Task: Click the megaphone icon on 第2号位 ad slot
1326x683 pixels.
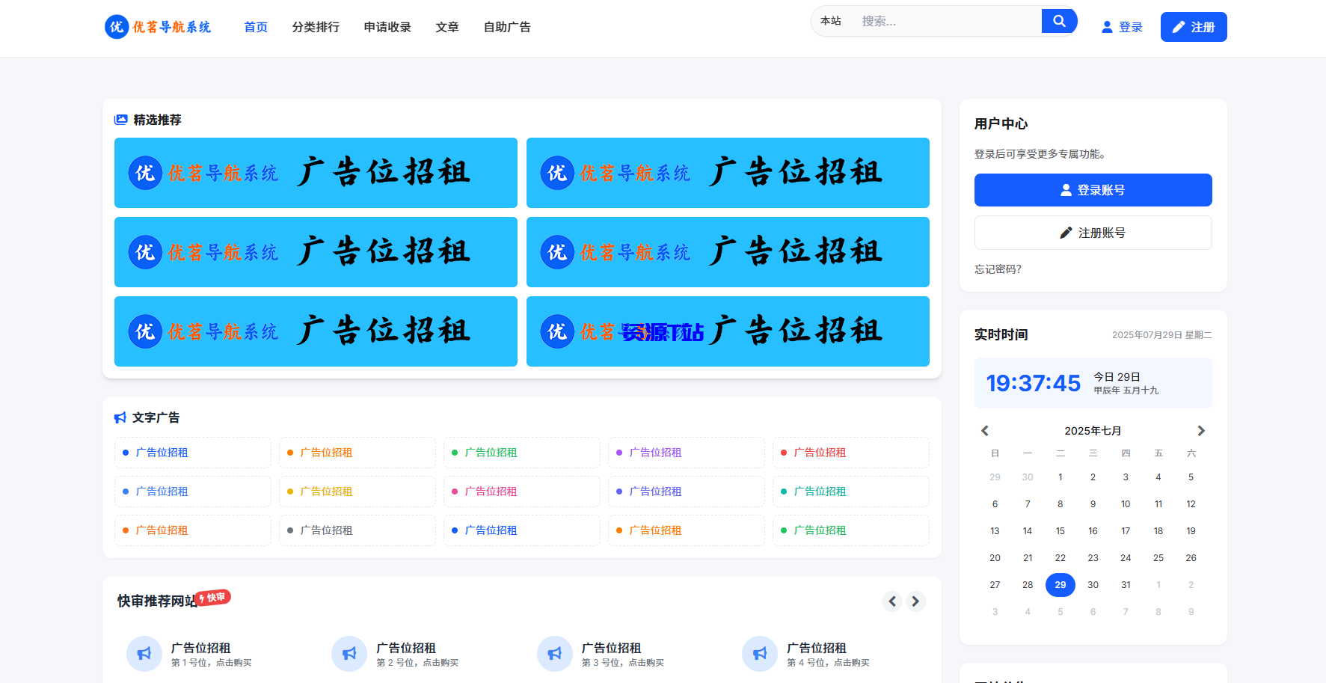Action: pos(349,653)
